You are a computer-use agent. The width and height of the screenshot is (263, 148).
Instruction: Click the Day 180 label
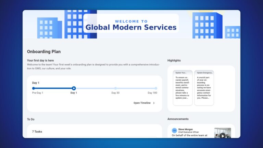pos(152,93)
